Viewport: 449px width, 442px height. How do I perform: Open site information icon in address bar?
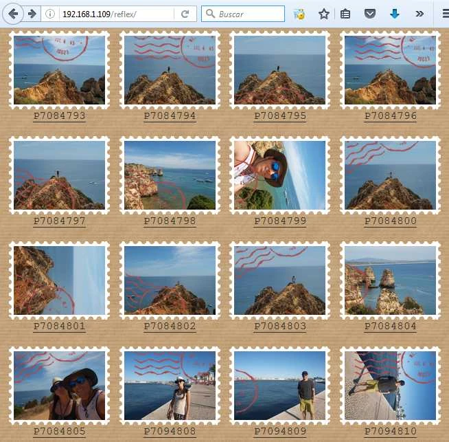[x=50, y=14]
